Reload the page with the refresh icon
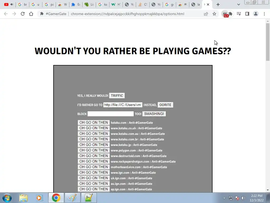 click(23, 14)
